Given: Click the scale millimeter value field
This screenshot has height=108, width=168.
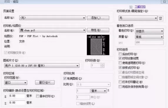Looking at the screenshot, I should coord(83,91).
